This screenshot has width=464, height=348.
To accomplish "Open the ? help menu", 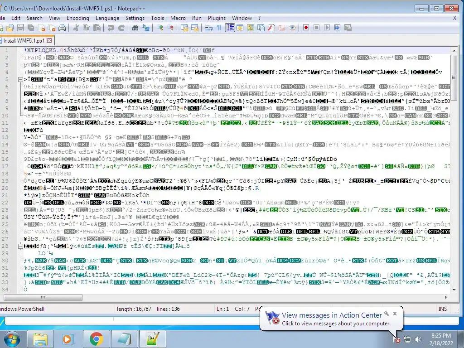I will tap(260, 18).
